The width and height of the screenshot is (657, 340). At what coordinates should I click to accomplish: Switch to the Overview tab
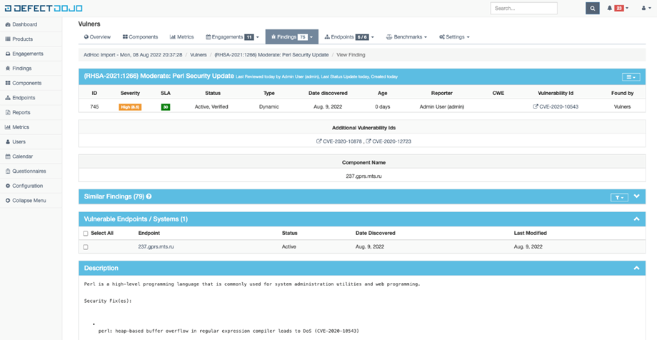coord(97,37)
